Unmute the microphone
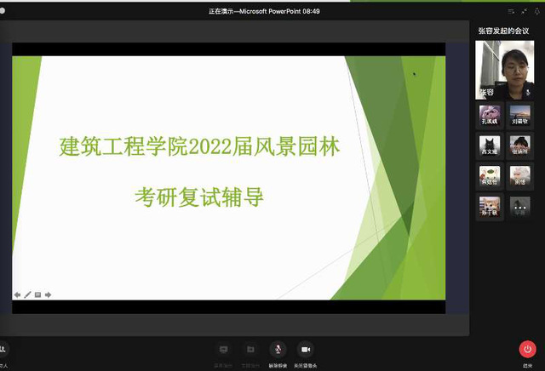545x371 pixels. (277, 350)
